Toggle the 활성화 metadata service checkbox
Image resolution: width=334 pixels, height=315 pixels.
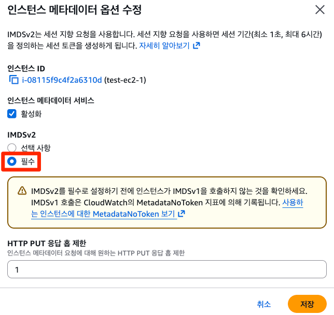pyautogui.click(x=12, y=113)
